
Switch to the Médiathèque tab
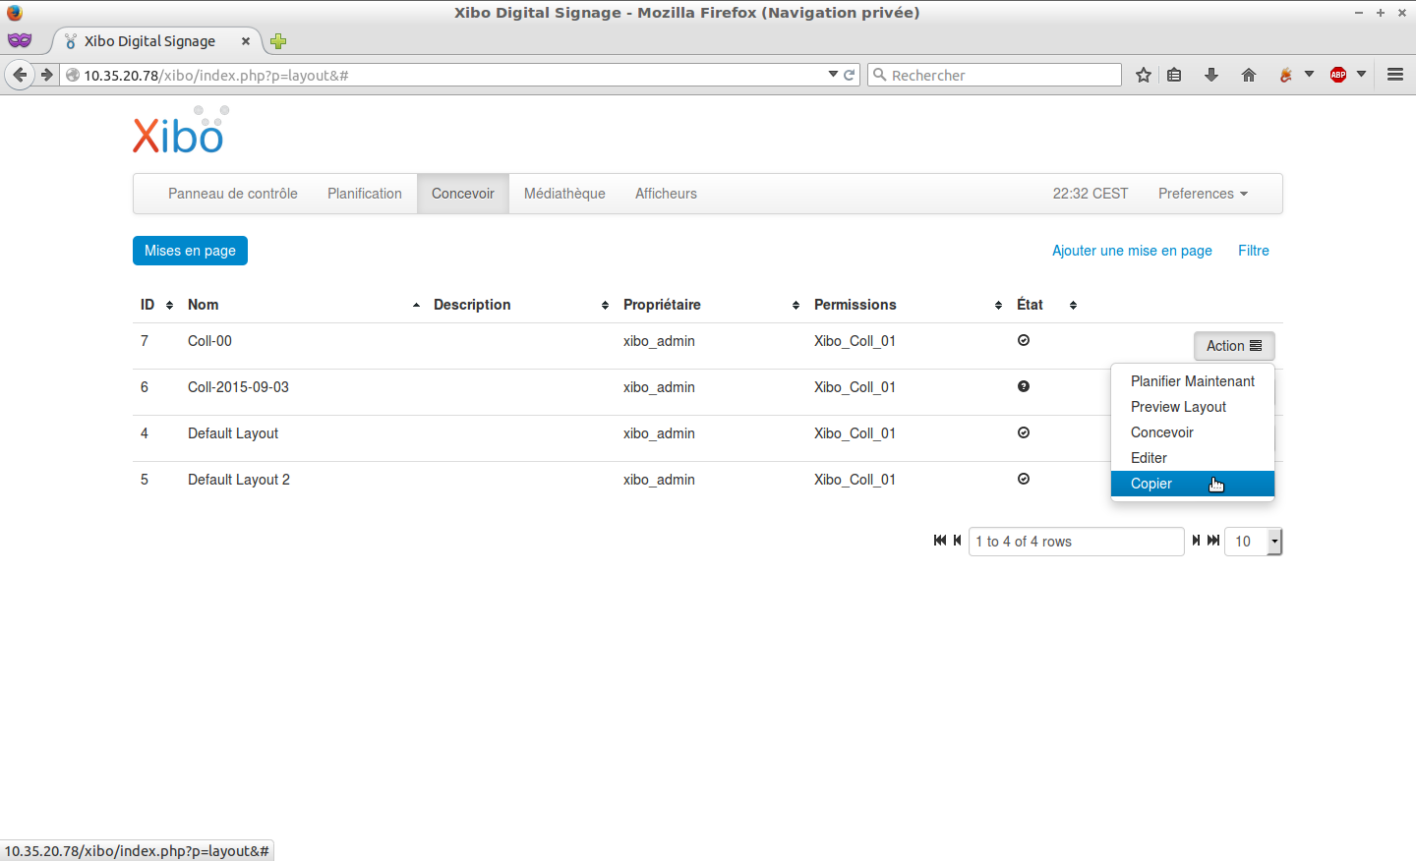tap(564, 194)
